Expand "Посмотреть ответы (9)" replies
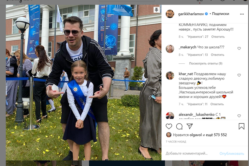Screen dimensions: 249x166 [205, 63]
